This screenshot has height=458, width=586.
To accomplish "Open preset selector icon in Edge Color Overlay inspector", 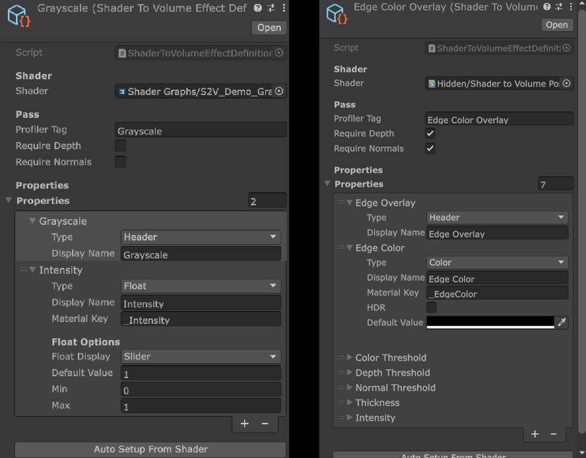I will pos(559,7).
